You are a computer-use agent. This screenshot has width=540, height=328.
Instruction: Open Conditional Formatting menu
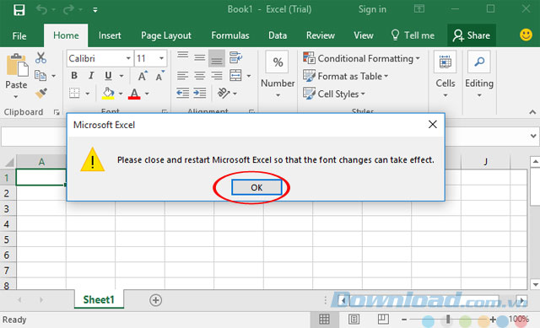pyautogui.click(x=361, y=58)
